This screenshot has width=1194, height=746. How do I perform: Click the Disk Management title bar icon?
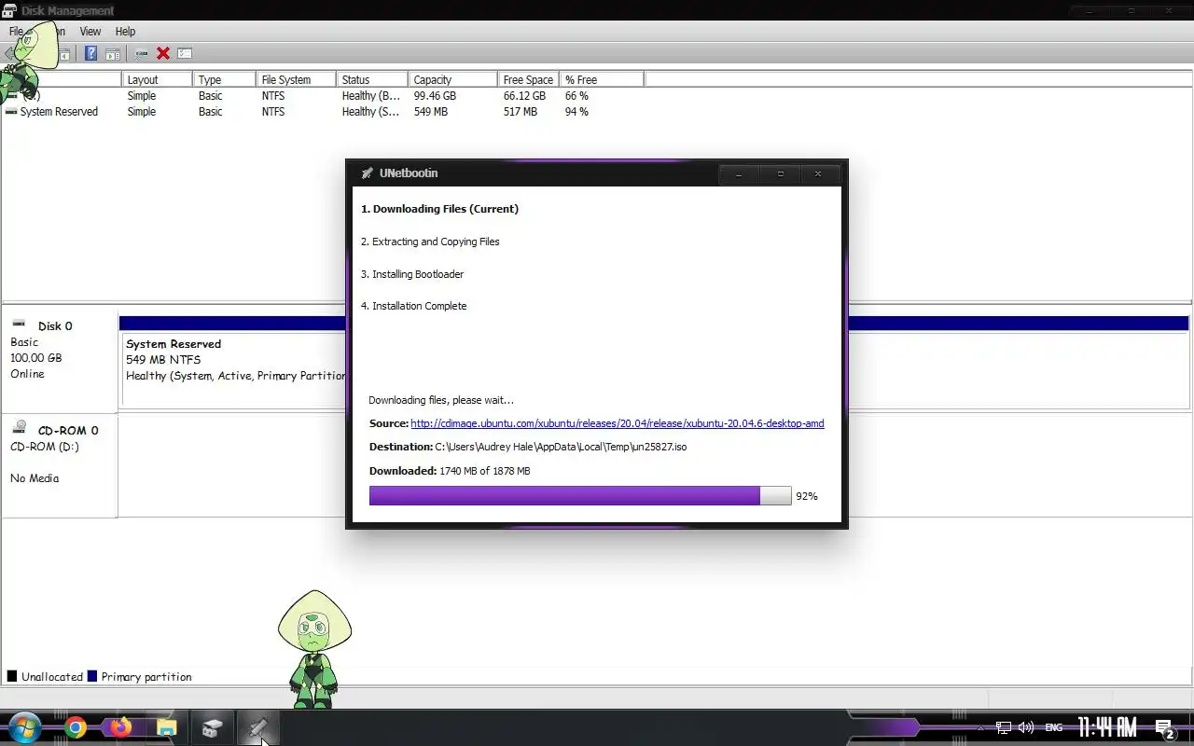9,10
